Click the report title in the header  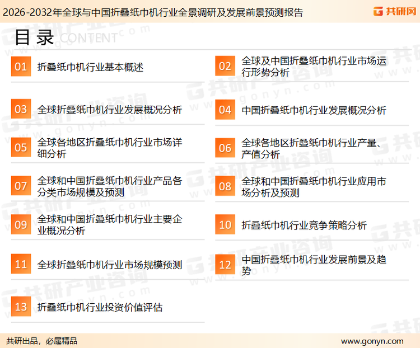[153, 12]
